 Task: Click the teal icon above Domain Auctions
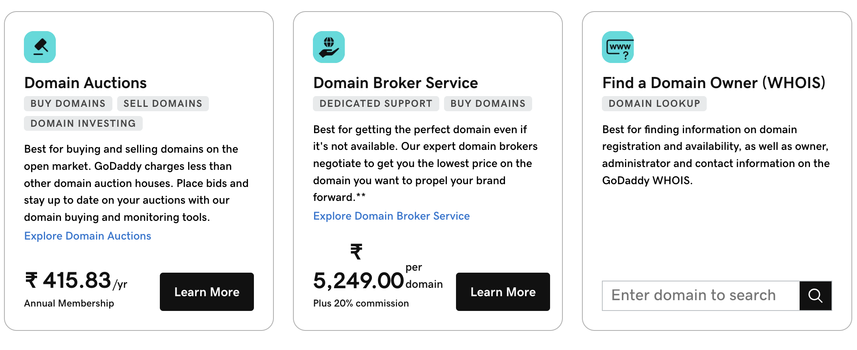point(40,47)
